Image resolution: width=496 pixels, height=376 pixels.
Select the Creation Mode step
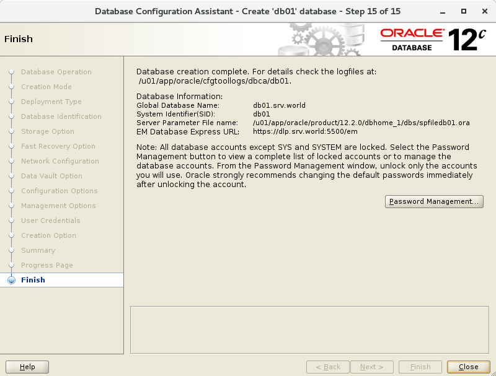46,87
